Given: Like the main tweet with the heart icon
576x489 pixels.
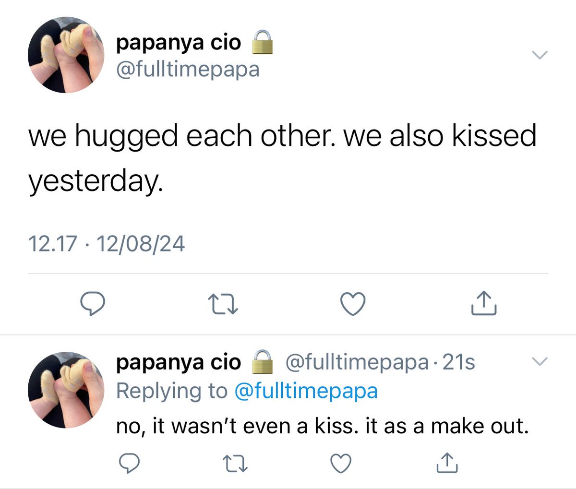Looking at the screenshot, I should (x=353, y=304).
